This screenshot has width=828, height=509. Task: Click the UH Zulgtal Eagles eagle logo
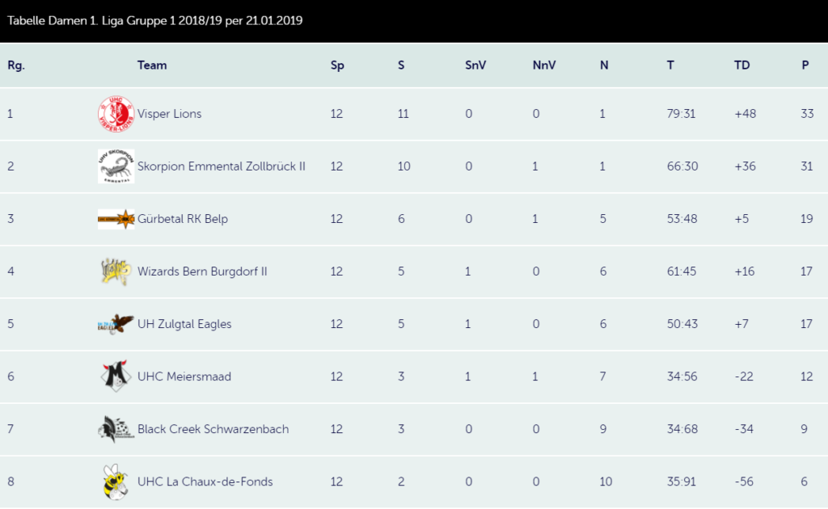click(116, 324)
